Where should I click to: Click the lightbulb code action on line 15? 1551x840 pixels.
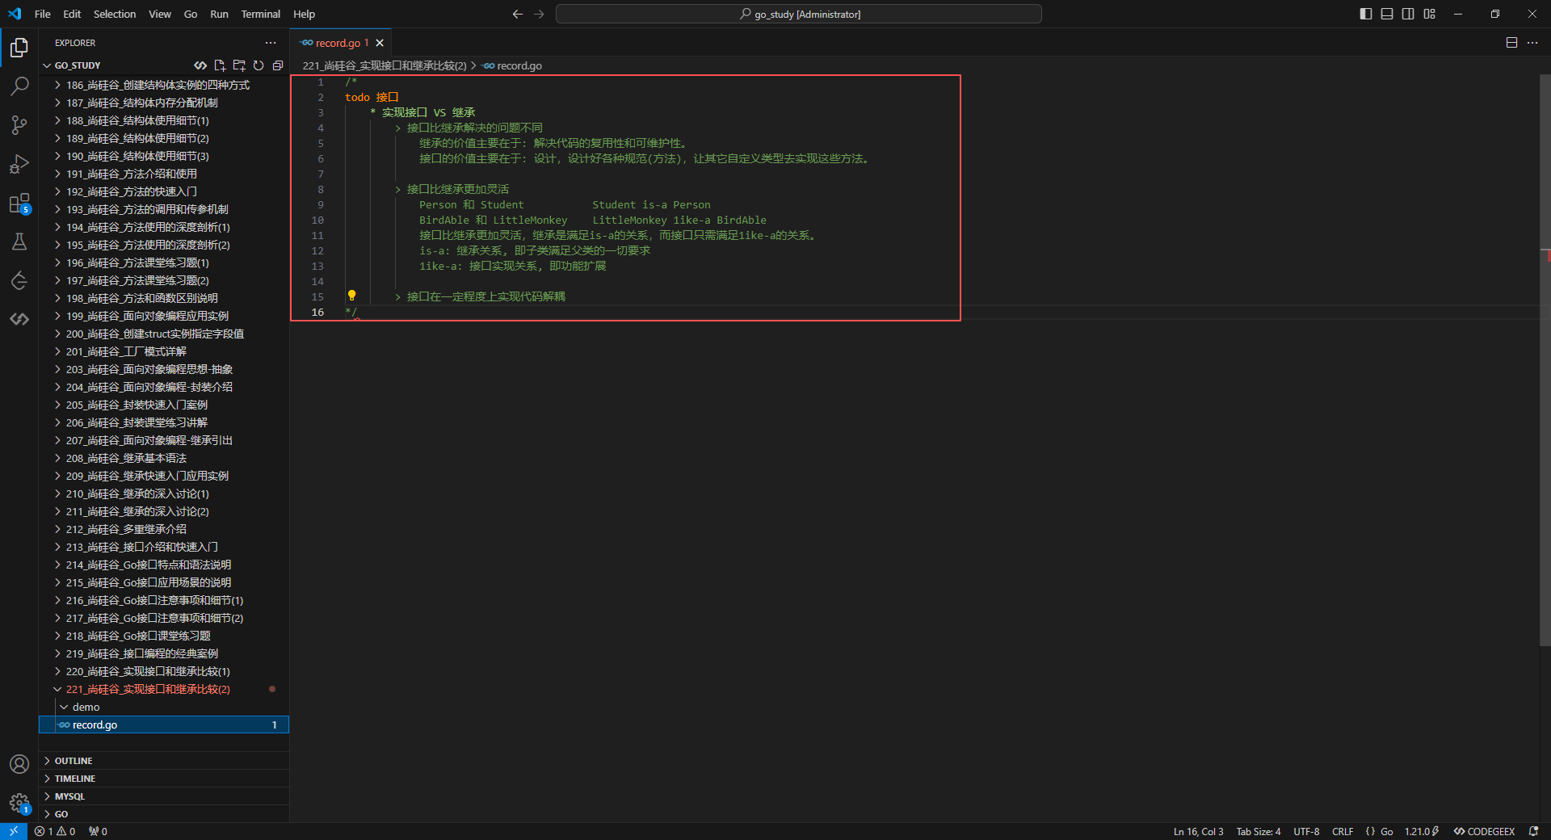click(351, 296)
